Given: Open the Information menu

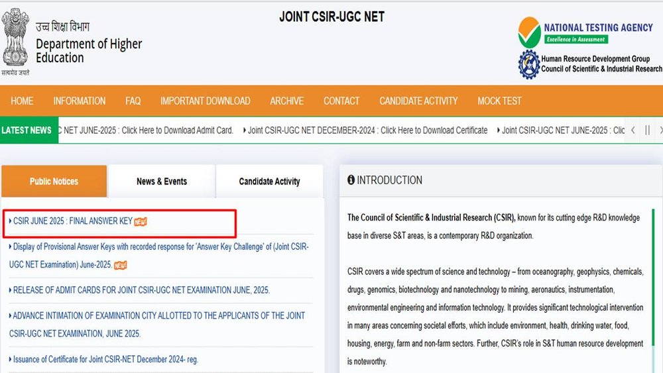Looking at the screenshot, I should click(x=80, y=101).
